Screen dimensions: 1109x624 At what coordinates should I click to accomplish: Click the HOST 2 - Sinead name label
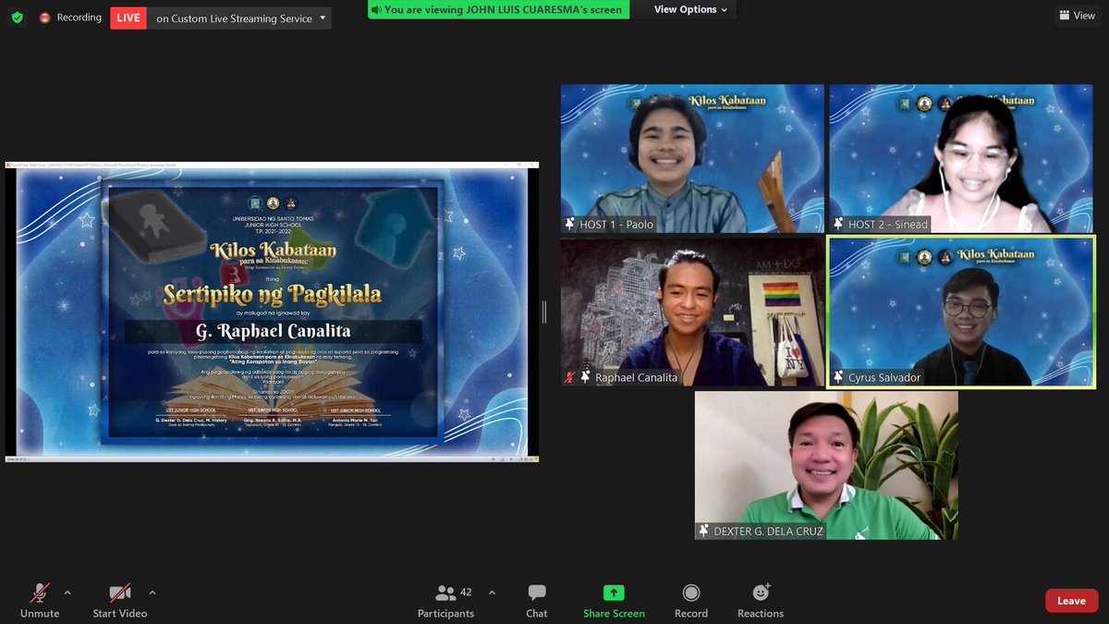click(887, 225)
